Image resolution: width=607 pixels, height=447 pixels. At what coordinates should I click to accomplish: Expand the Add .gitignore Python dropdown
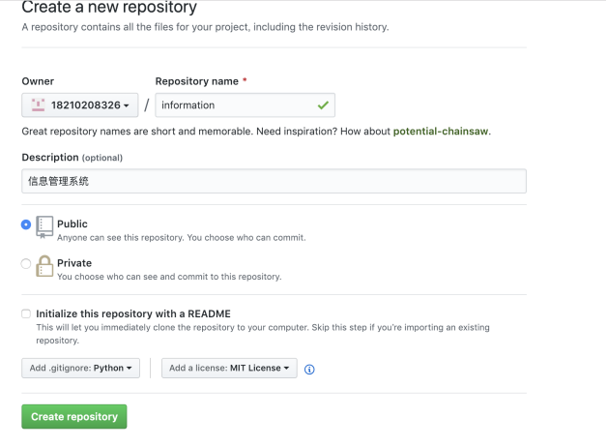tap(80, 368)
